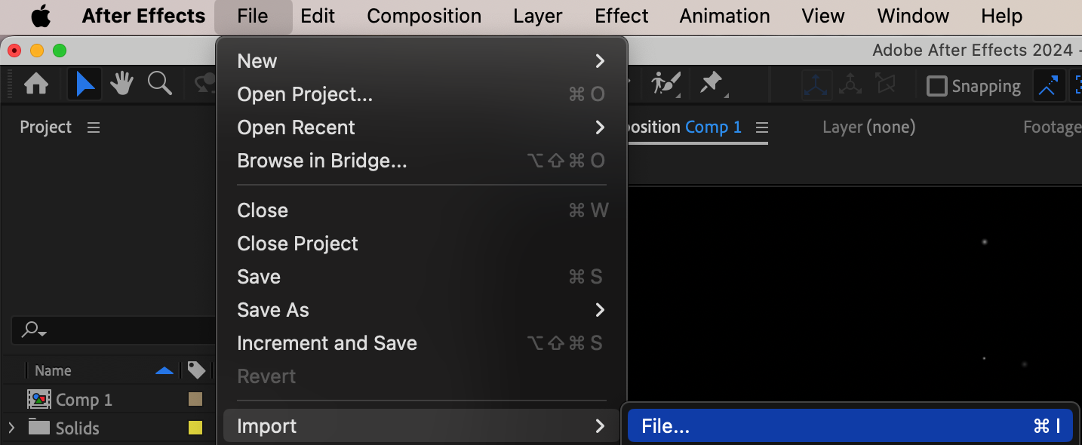
Task: Enable the Local Axis mode icon
Action: (816, 85)
